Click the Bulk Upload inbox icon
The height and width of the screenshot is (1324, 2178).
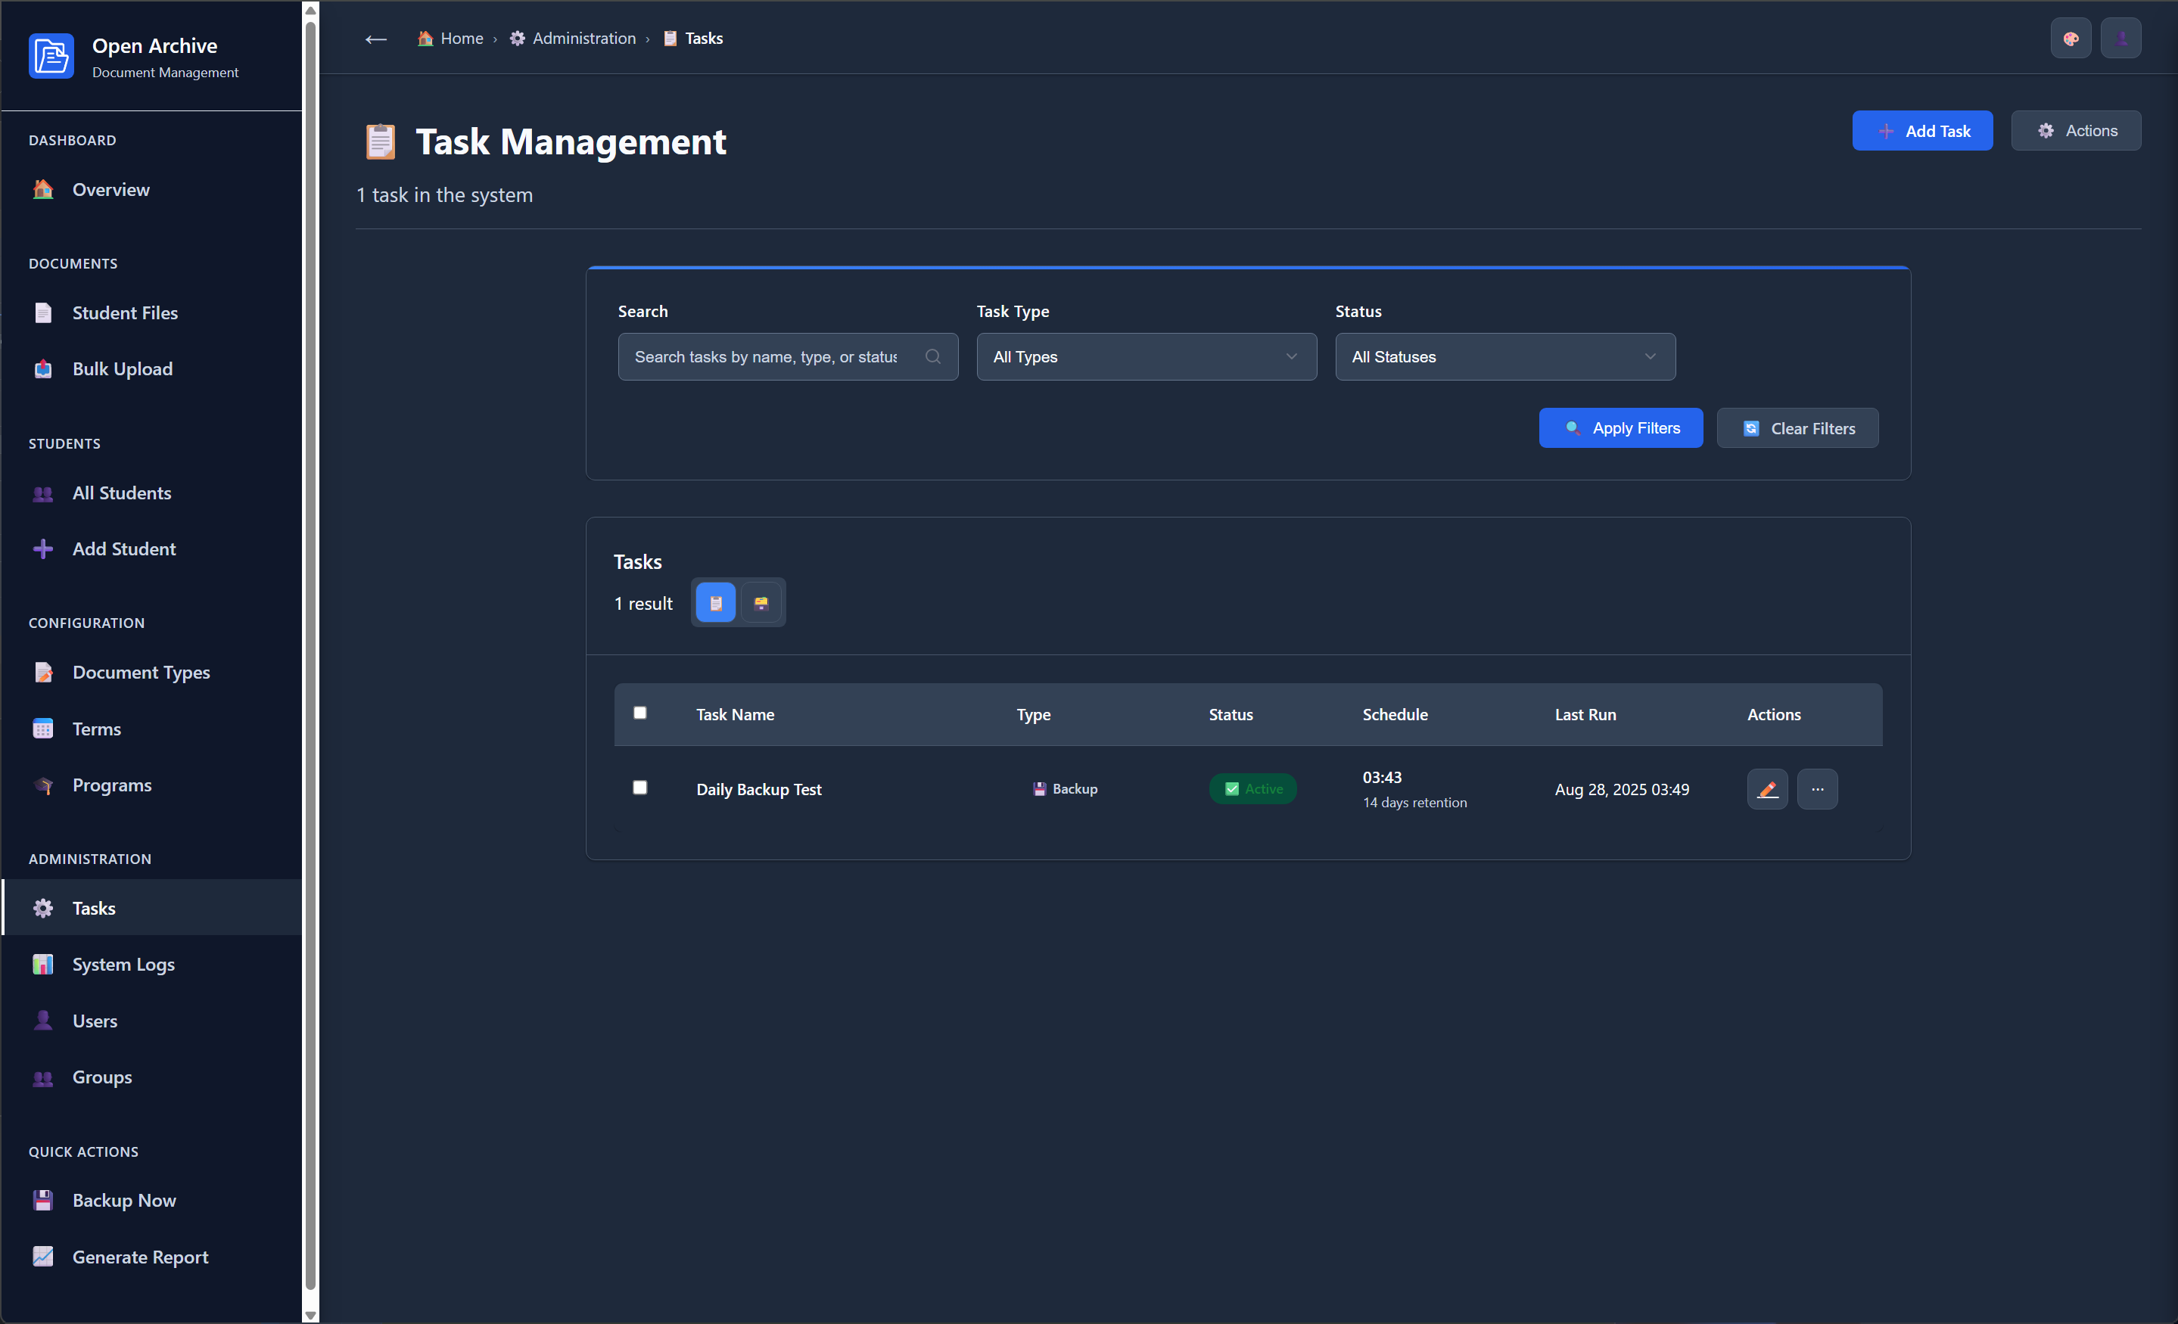[42, 369]
